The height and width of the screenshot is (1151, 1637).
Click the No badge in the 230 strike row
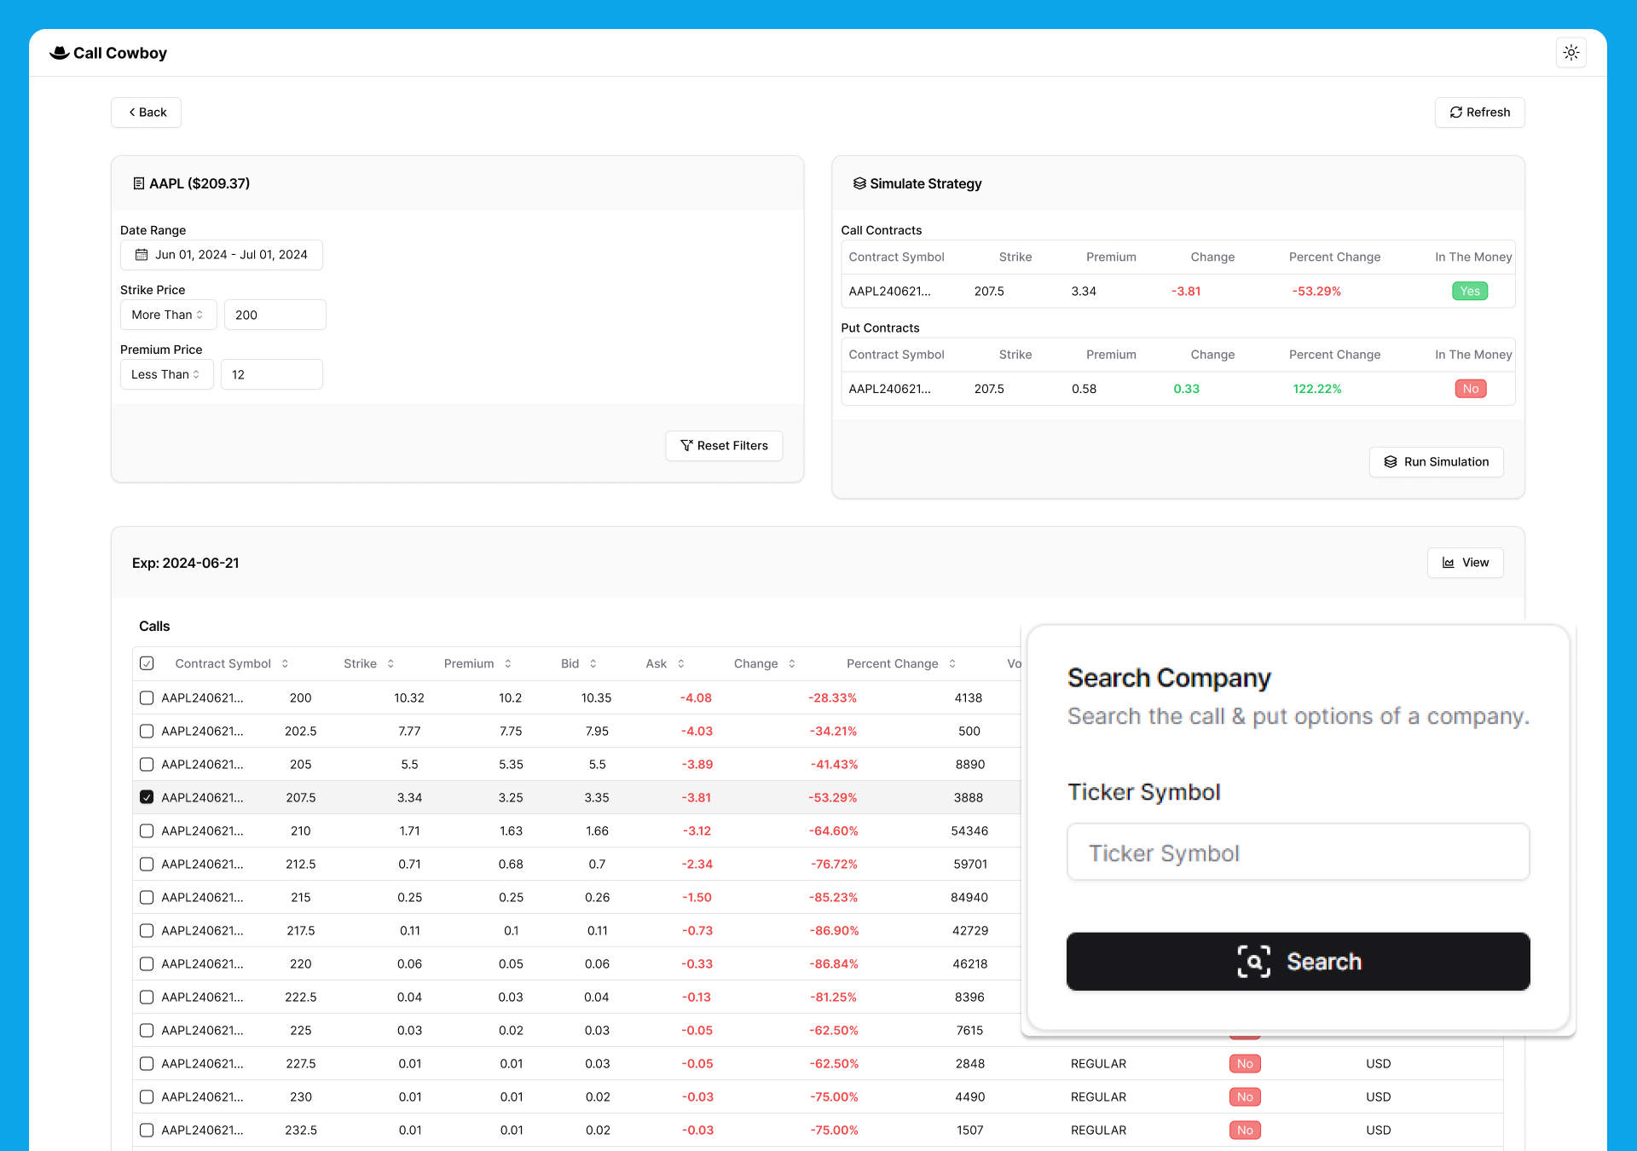pyautogui.click(x=1245, y=1096)
